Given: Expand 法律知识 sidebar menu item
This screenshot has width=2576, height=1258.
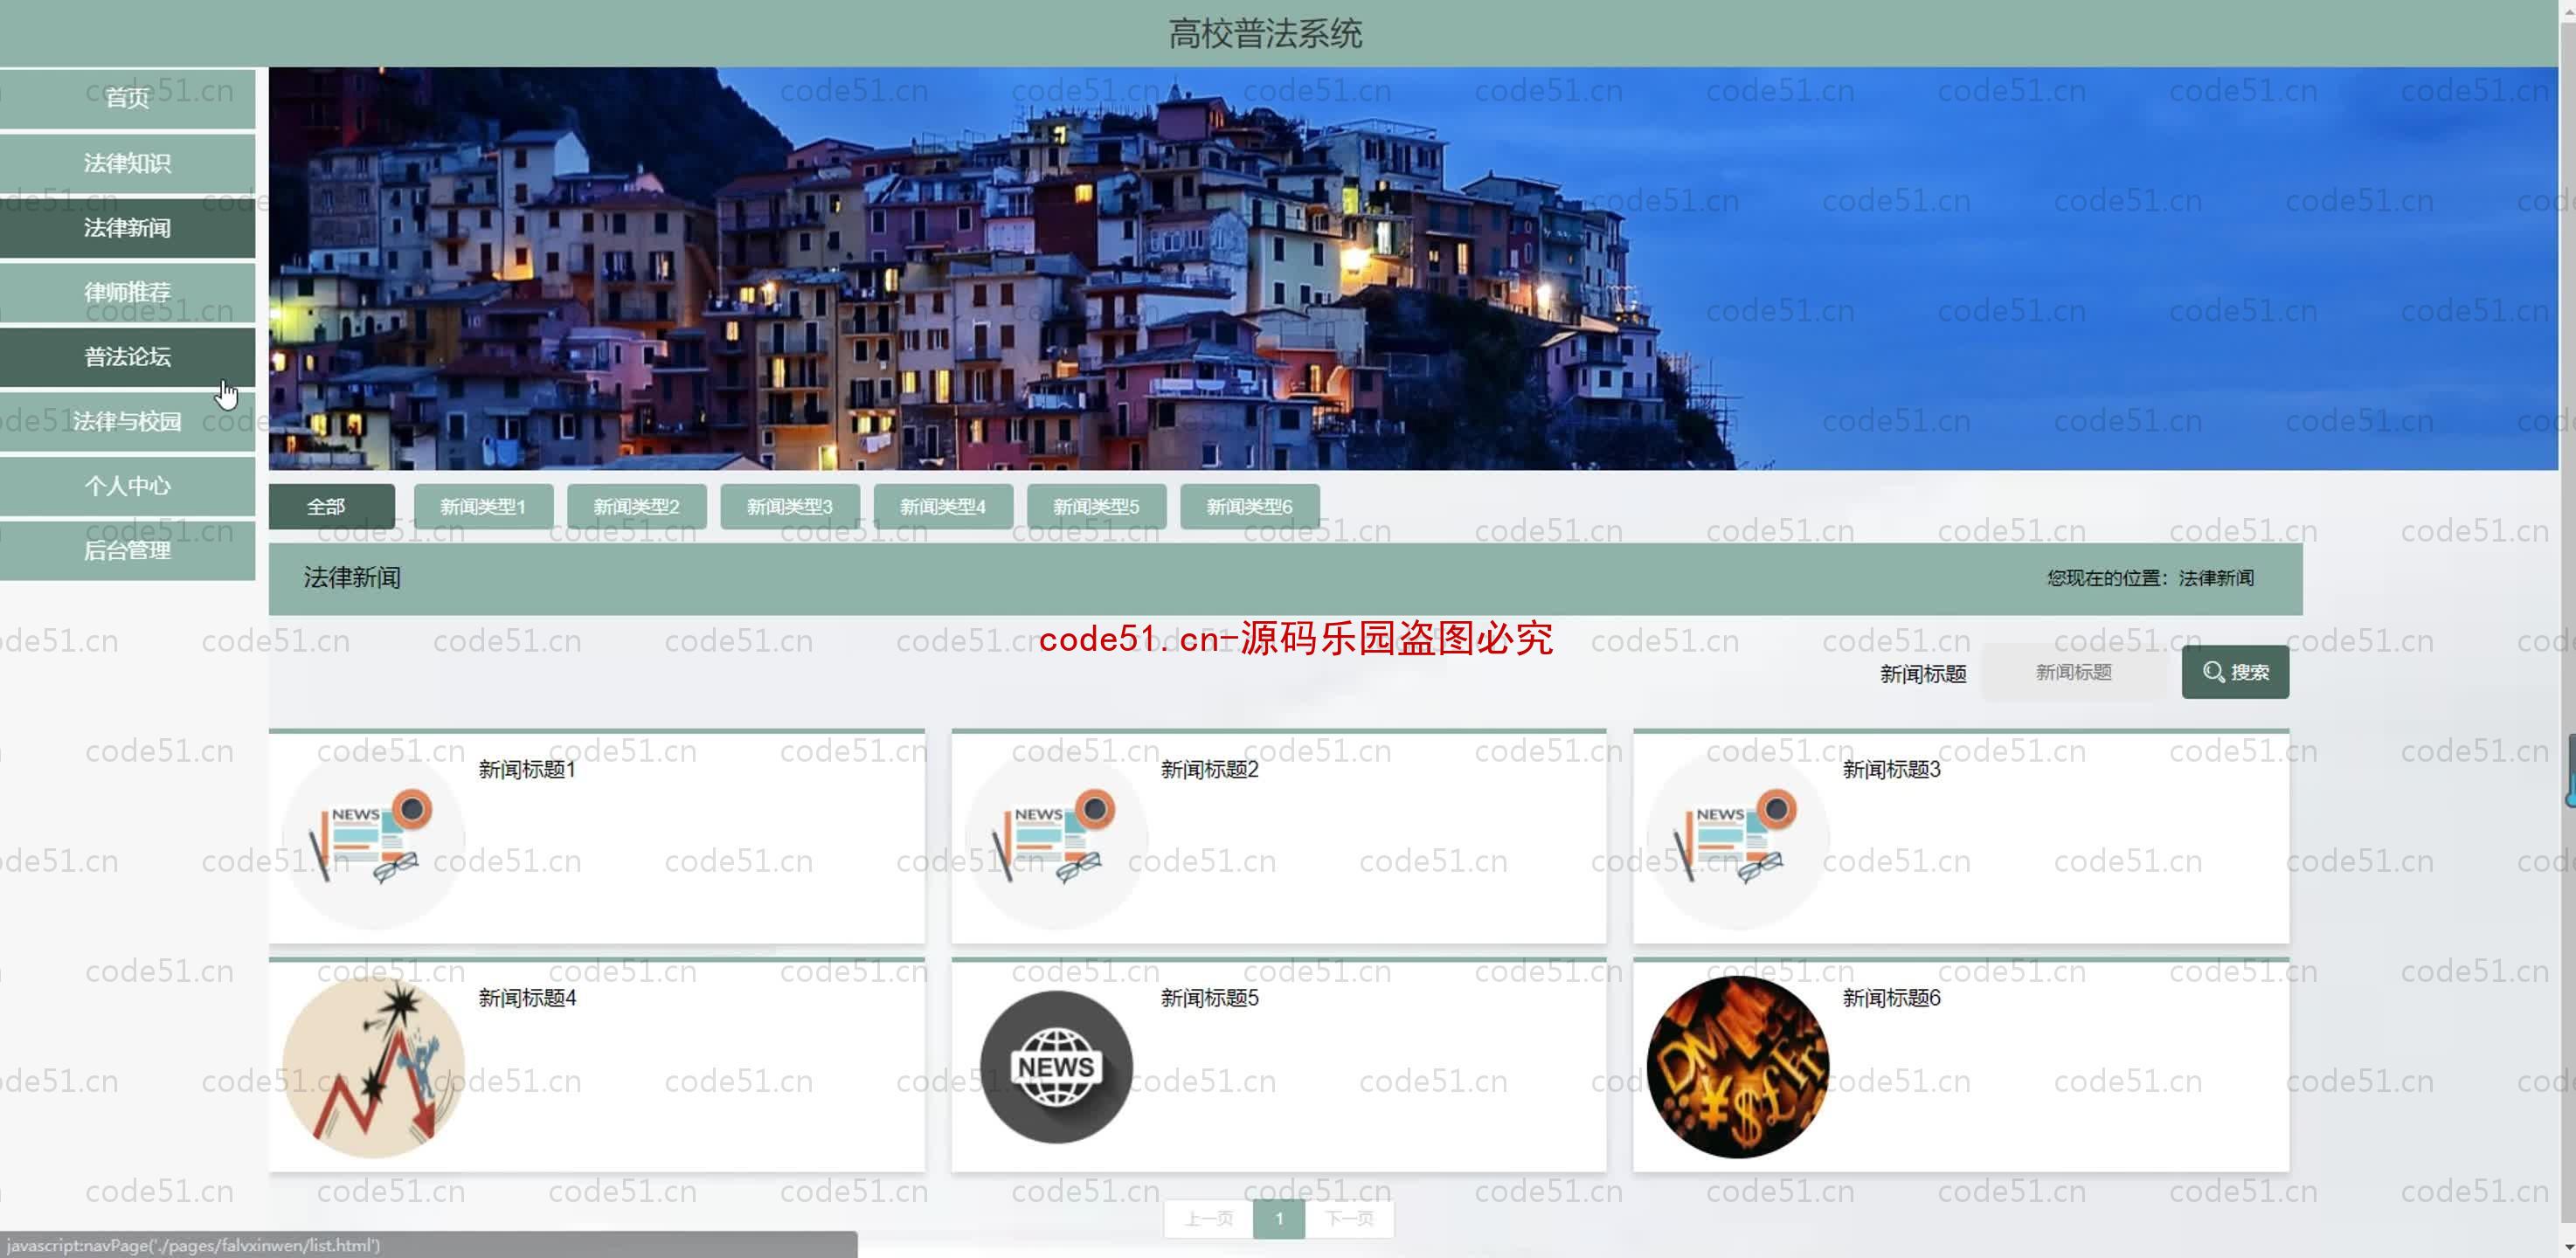Looking at the screenshot, I should pos(128,162).
